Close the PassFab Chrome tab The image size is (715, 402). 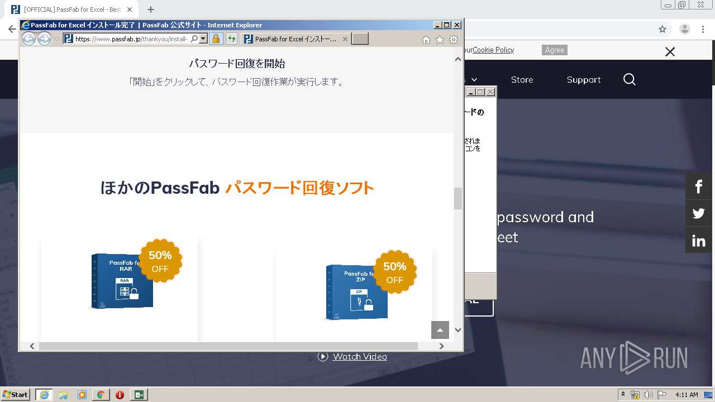point(130,9)
